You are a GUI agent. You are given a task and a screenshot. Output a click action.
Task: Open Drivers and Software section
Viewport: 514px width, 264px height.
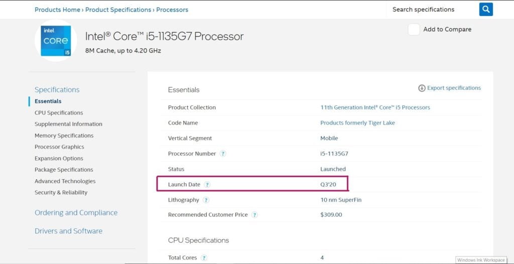tap(68, 231)
